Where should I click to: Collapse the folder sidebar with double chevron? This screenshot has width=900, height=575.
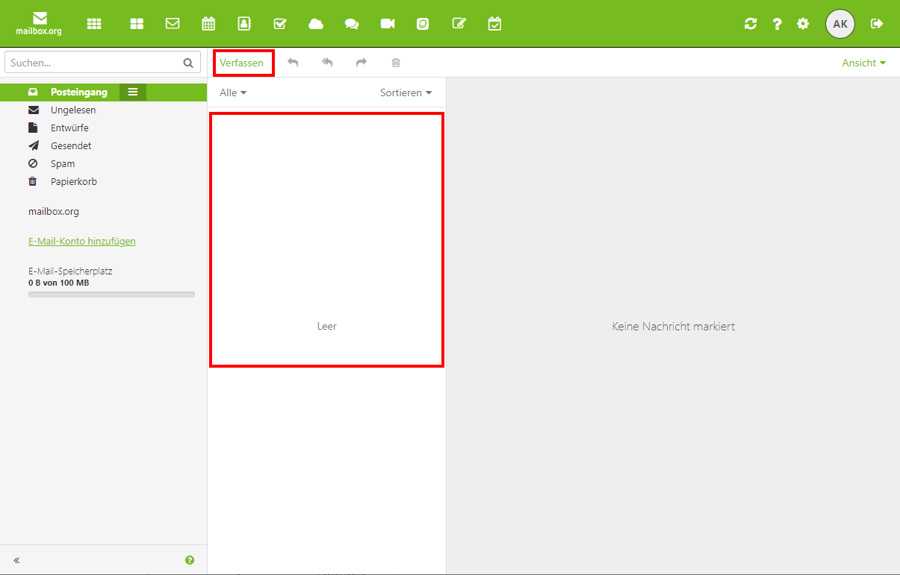16,560
